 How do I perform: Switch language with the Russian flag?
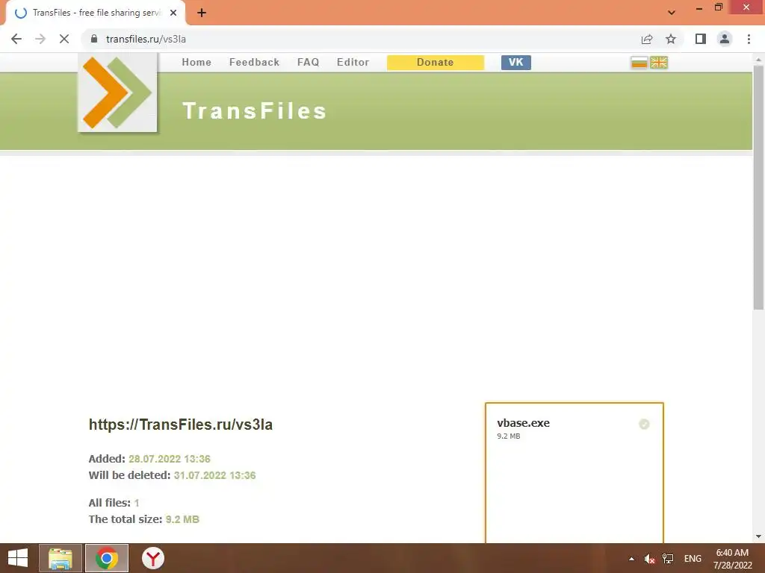click(x=639, y=63)
